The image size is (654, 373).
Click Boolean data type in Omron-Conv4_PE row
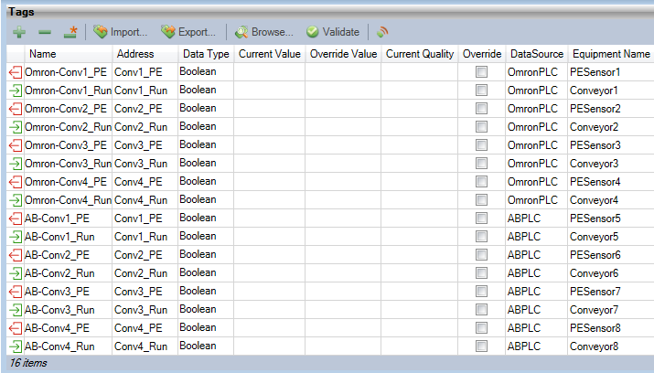(x=198, y=181)
